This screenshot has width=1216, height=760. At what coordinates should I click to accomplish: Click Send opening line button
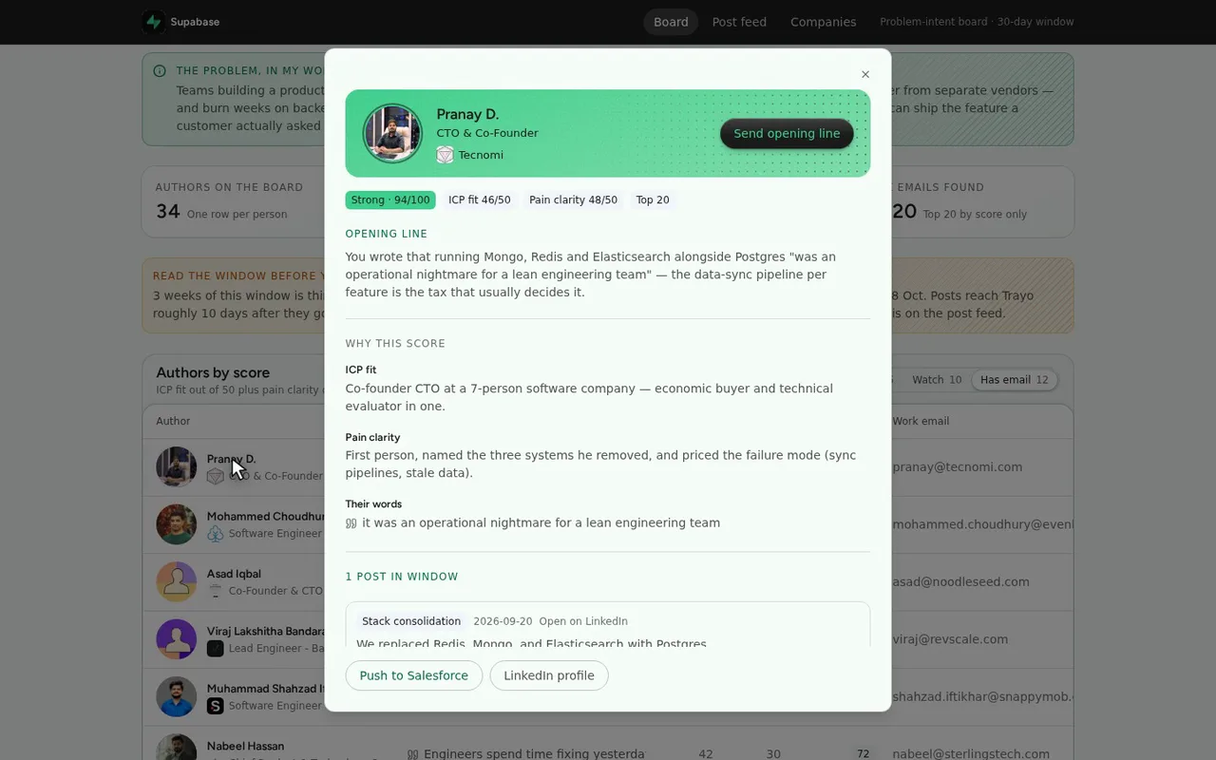(x=787, y=133)
